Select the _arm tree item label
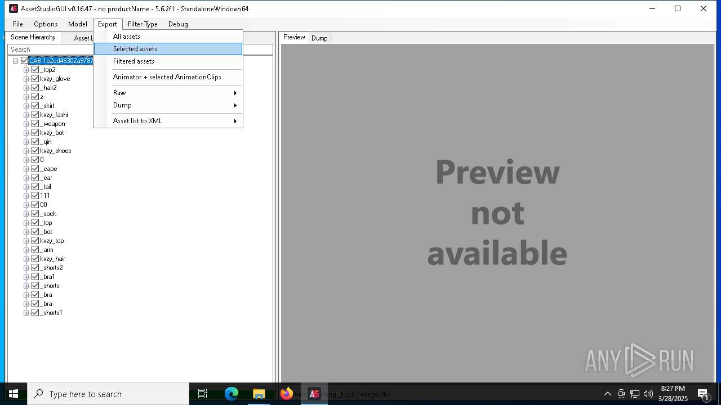This screenshot has height=405, width=721. [47, 250]
